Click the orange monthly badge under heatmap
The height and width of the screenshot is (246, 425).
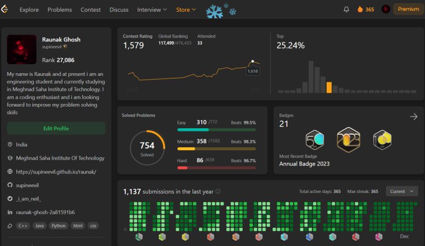tap(235, 237)
